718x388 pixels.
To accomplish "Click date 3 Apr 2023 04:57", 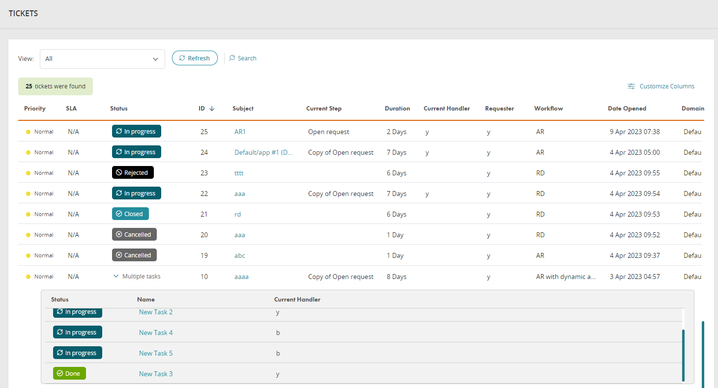I will tap(635, 277).
